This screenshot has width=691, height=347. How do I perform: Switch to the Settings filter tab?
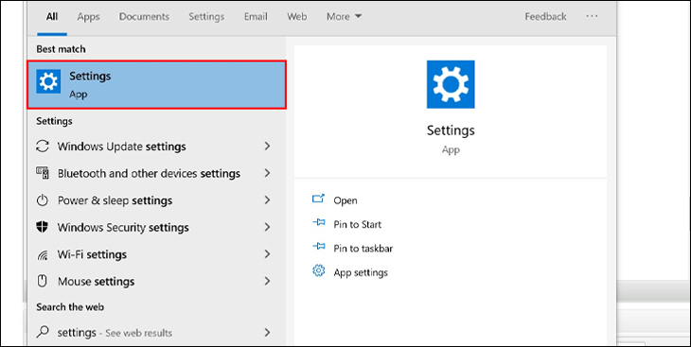pos(206,17)
